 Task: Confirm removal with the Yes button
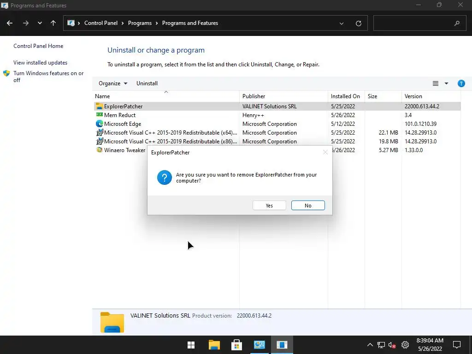point(269,205)
